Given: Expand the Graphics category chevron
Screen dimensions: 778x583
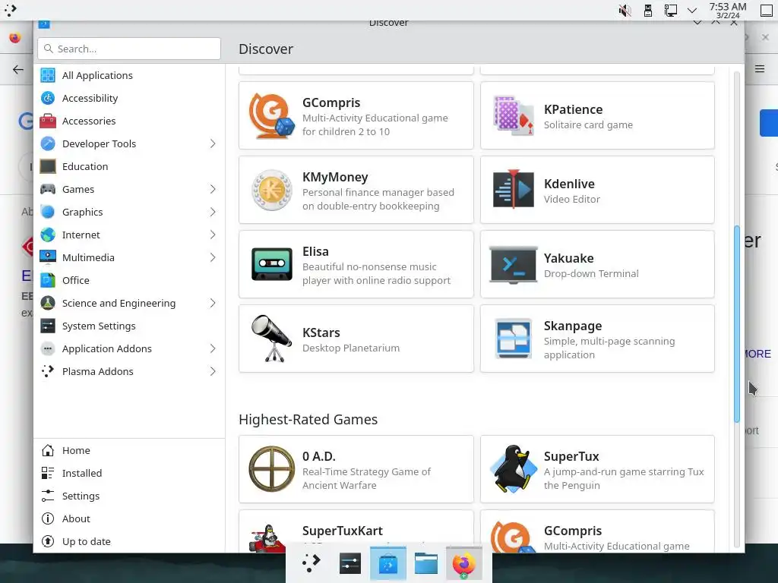Looking at the screenshot, I should tap(213, 213).
